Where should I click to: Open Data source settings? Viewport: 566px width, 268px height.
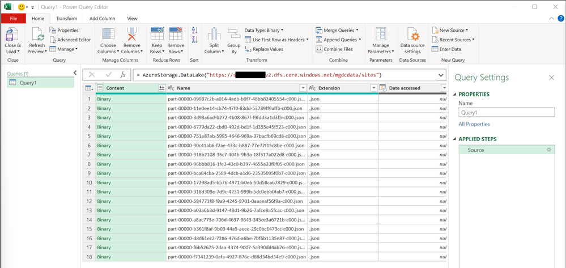click(x=412, y=41)
